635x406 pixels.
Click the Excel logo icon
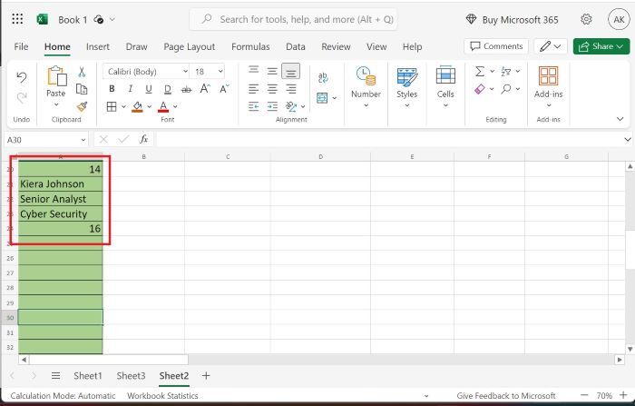(42, 19)
